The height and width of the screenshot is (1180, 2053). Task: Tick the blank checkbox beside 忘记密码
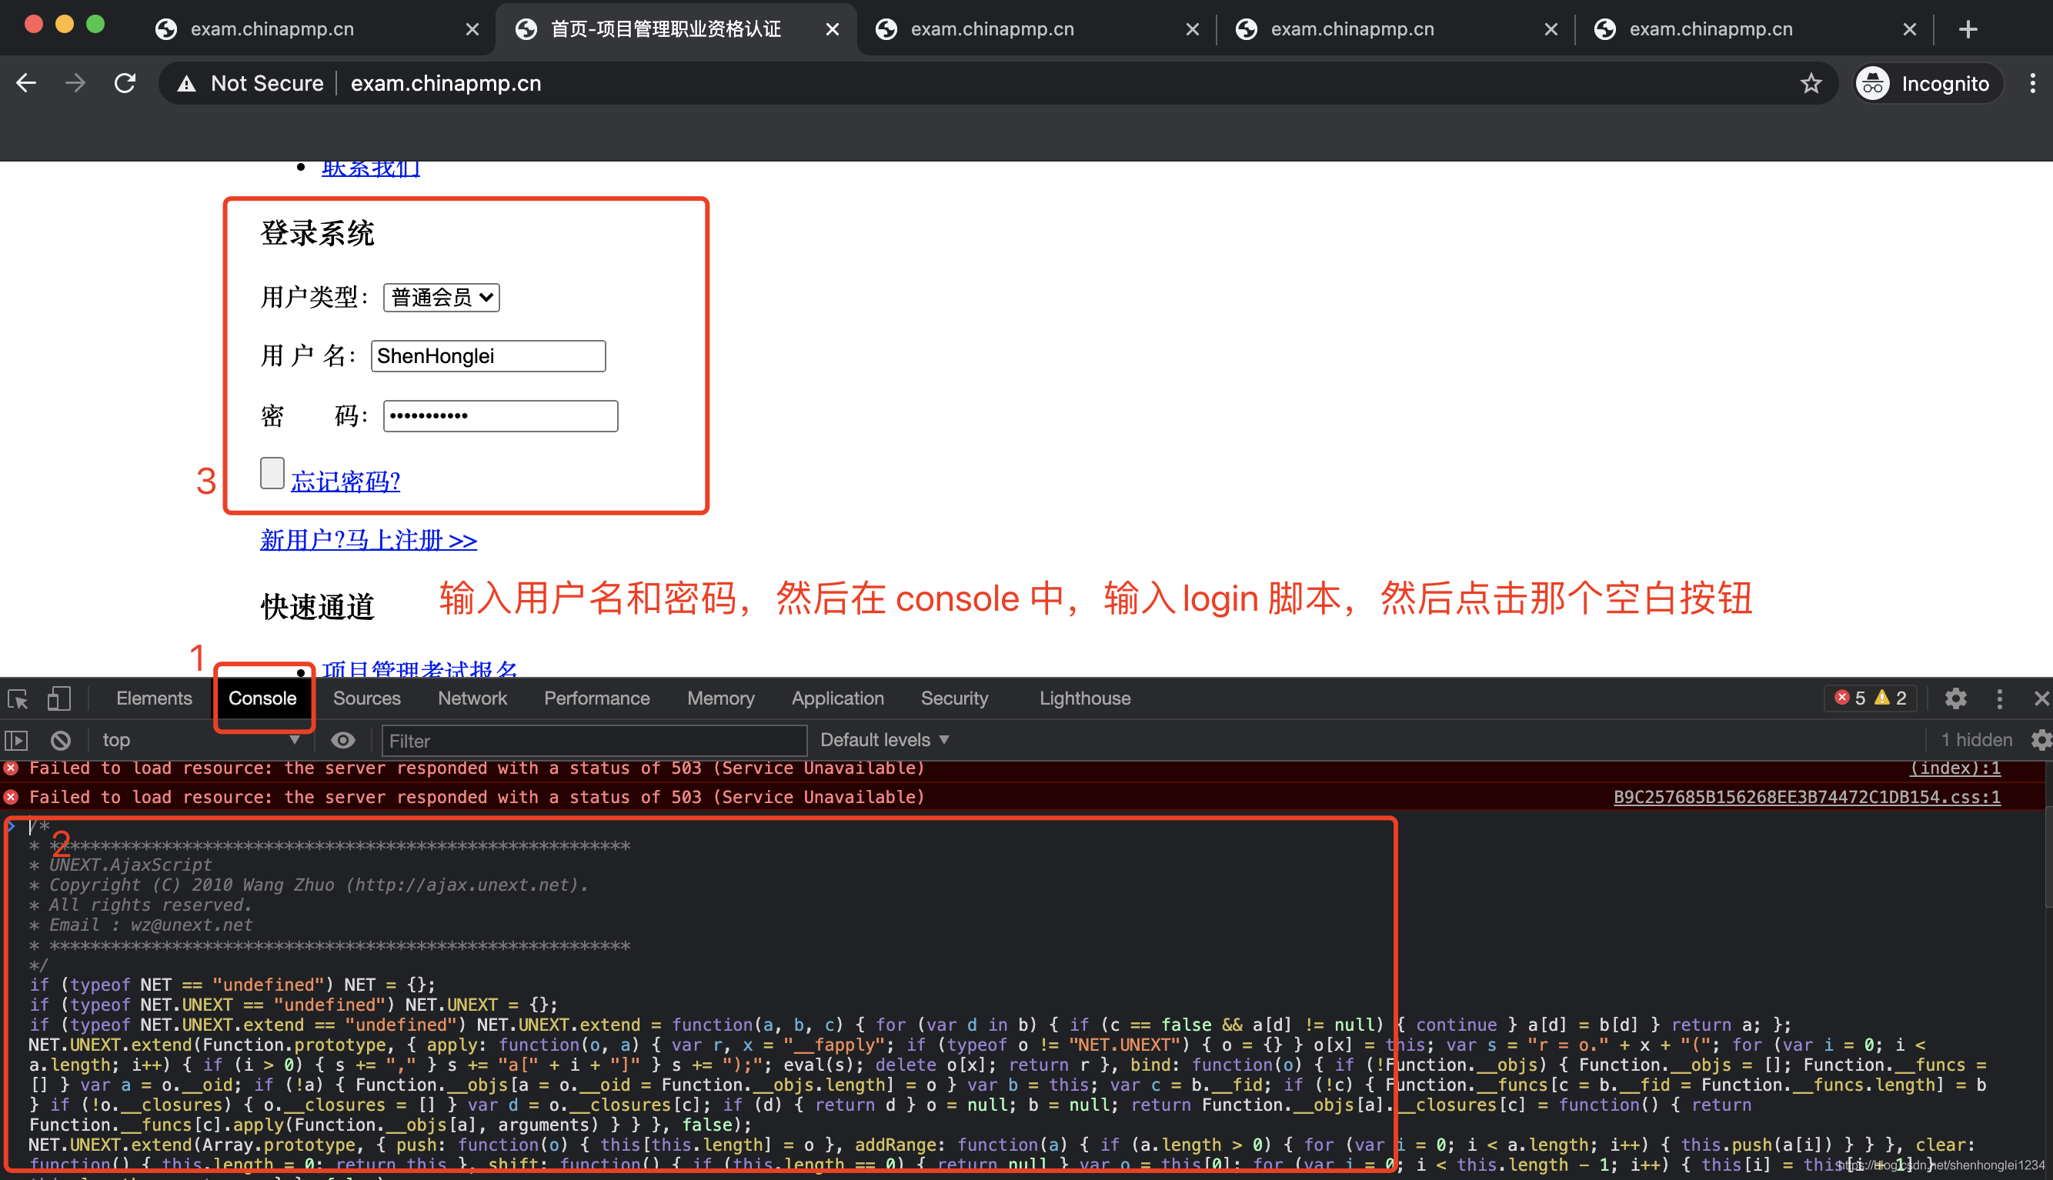coord(272,473)
